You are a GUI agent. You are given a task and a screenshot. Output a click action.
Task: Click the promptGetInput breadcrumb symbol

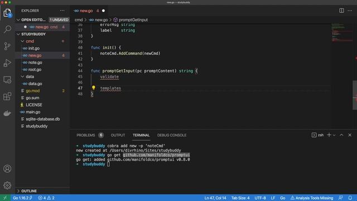click(x=131, y=20)
